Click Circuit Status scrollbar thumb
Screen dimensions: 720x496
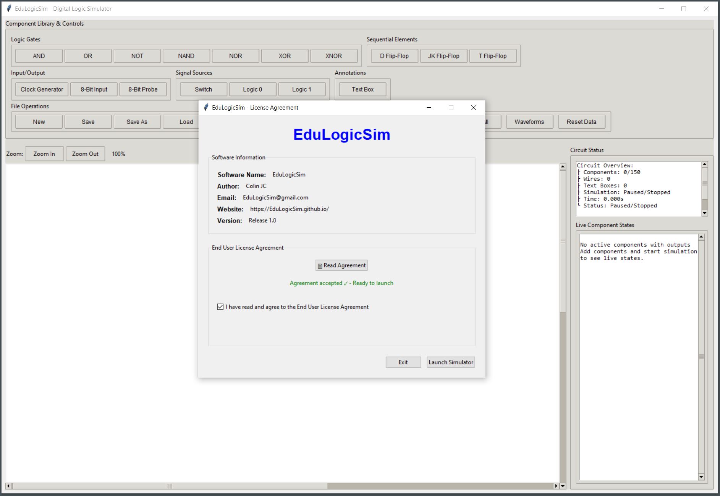[705, 183]
